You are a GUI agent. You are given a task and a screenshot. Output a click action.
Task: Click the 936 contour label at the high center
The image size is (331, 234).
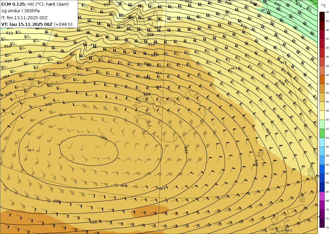(x=104, y=138)
